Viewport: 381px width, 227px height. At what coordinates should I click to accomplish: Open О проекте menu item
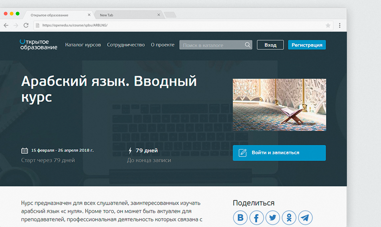coord(163,45)
